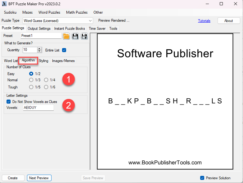Open the Word Puzzles menu
243x183 pixels.
click(49, 12)
